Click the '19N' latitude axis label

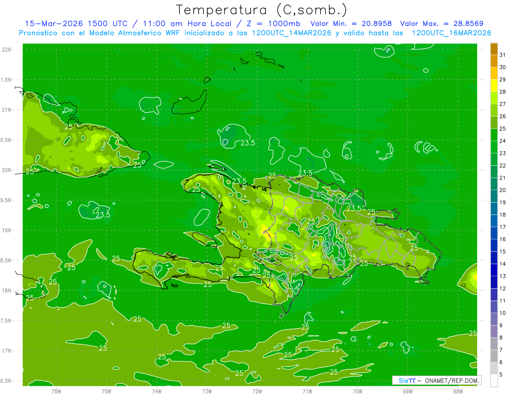point(7,230)
